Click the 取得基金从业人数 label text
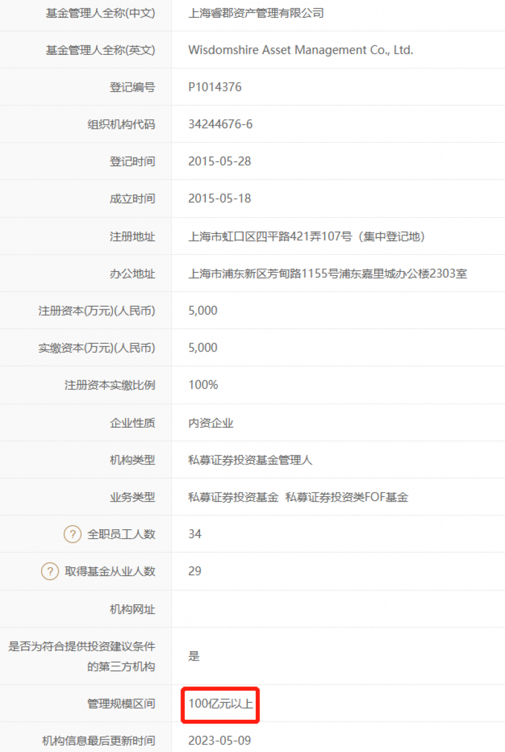The height and width of the screenshot is (752, 505). [110, 571]
